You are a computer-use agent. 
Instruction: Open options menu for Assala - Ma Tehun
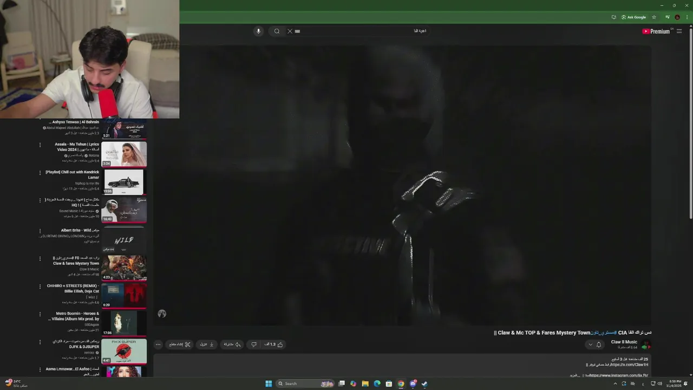40,145
